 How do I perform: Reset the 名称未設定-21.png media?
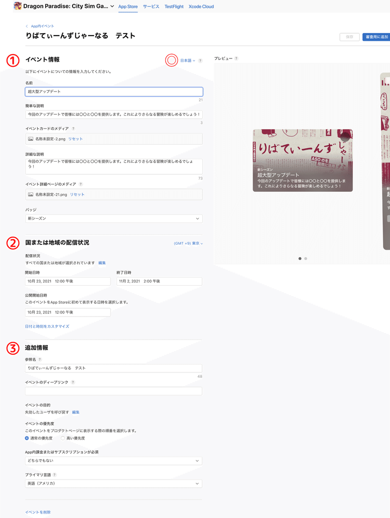[x=77, y=195]
